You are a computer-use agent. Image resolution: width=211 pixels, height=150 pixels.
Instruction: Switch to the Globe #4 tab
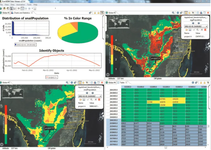tap(111, 82)
